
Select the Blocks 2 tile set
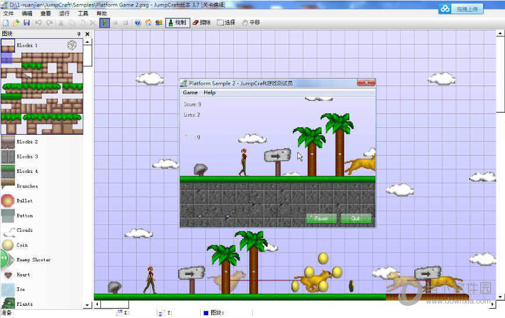[42, 142]
